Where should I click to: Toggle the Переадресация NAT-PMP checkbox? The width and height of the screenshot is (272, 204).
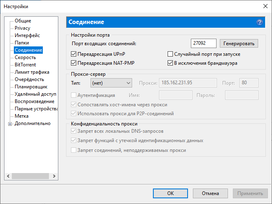[74, 63]
